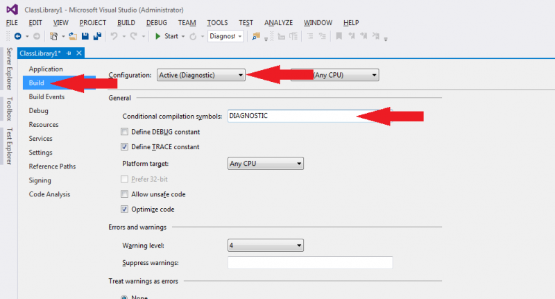The height and width of the screenshot is (299, 555).
Task: Expand the New Project dropdown arrow
Action: click(x=63, y=37)
